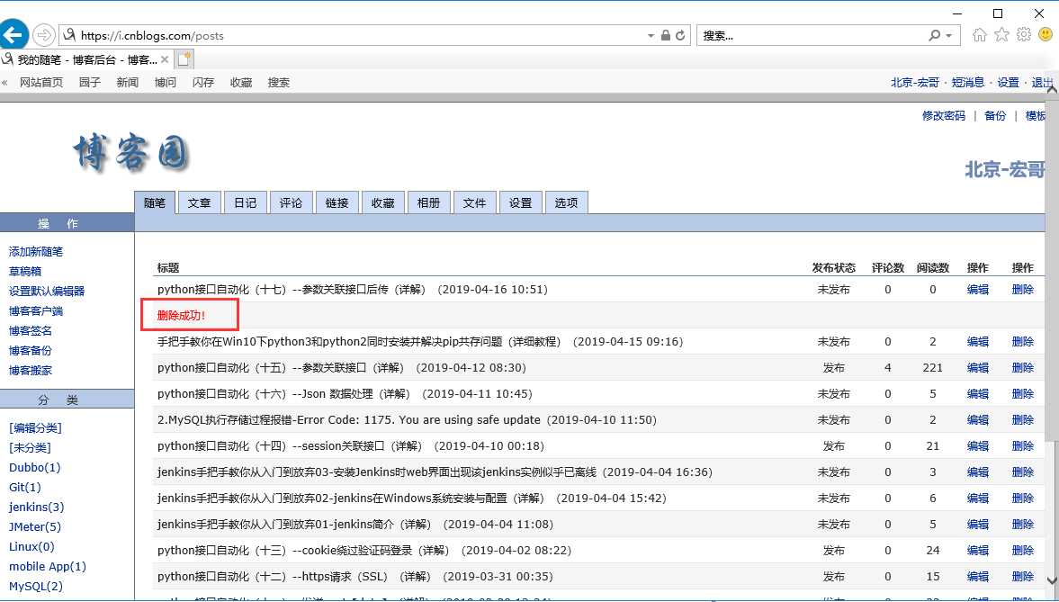Click the padlock security icon
This screenshot has width=1059, height=602.
click(x=666, y=35)
